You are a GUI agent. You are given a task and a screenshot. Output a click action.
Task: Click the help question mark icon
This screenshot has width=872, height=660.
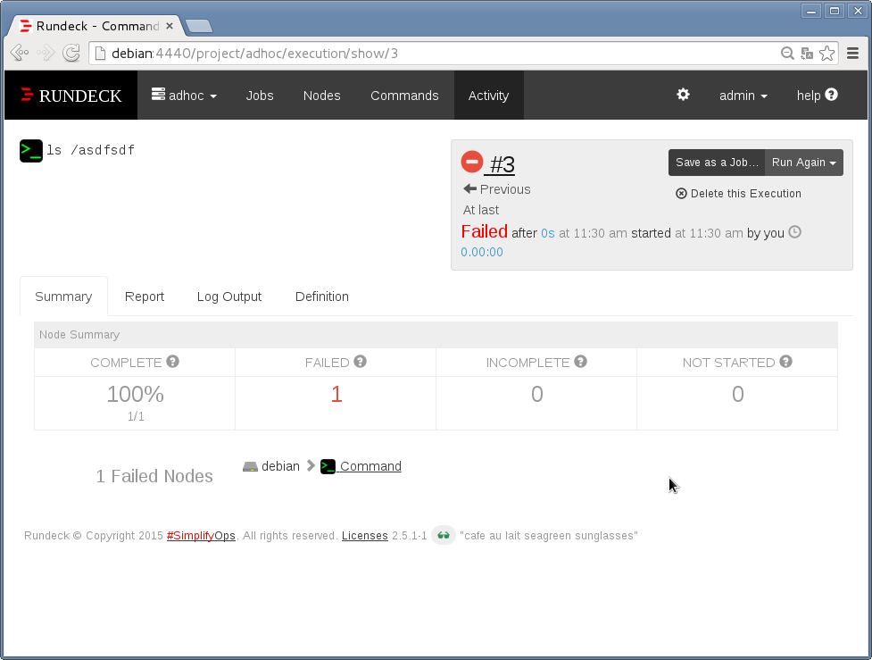[x=832, y=95]
